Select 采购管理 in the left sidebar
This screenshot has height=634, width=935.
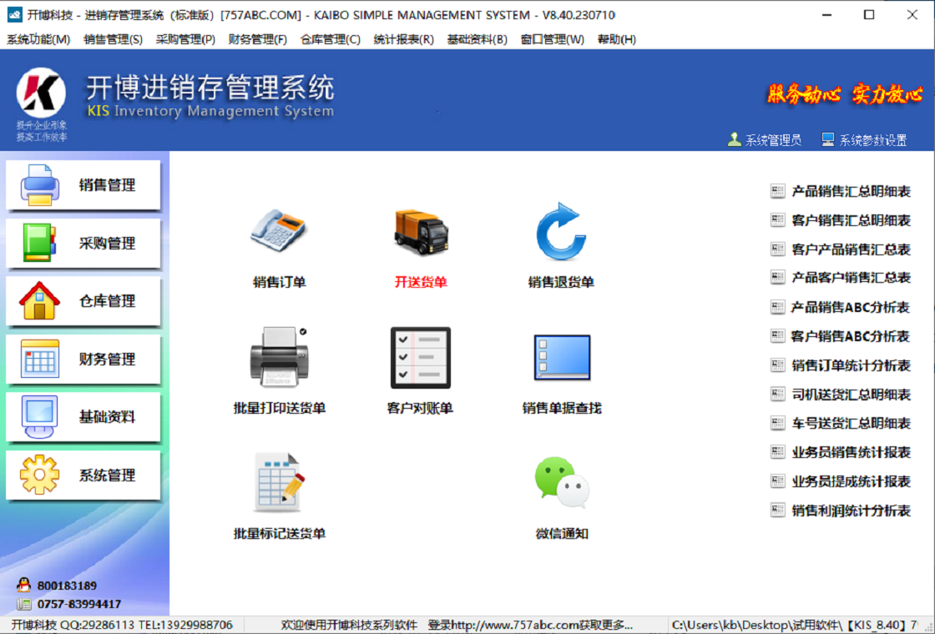(83, 244)
